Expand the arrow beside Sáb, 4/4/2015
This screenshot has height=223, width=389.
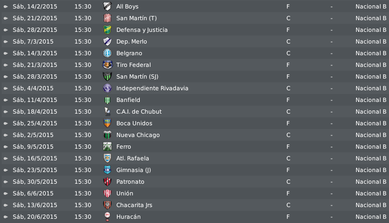pos(5,88)
